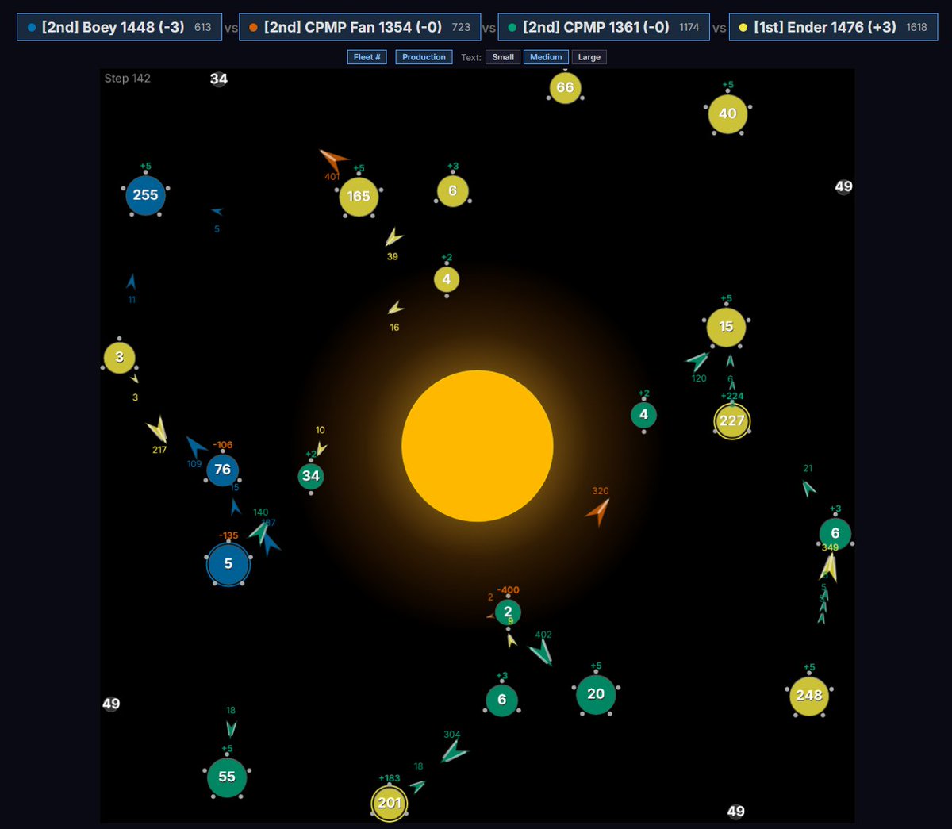The width and height of the screenshot is (952, 829).
Task: Click the yellow fleet arrow labeled 16
Action: pyautogui.click(x=395, y=308)
